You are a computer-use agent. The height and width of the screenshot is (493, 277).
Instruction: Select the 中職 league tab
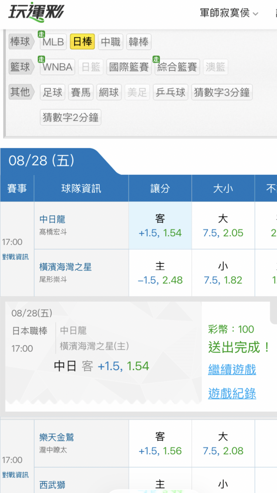111,42
